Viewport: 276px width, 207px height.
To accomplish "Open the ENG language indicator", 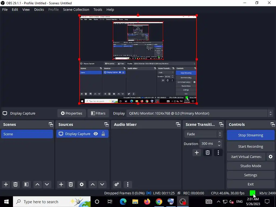I will pos(239,202).
